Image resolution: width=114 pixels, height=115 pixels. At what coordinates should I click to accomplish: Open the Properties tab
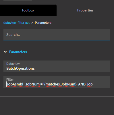coord(85,10)
